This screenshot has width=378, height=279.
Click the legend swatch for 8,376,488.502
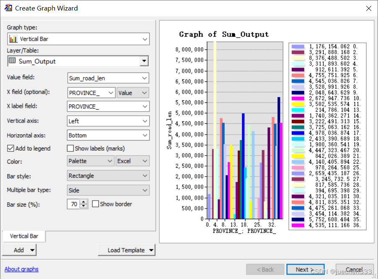coord(298,58)
